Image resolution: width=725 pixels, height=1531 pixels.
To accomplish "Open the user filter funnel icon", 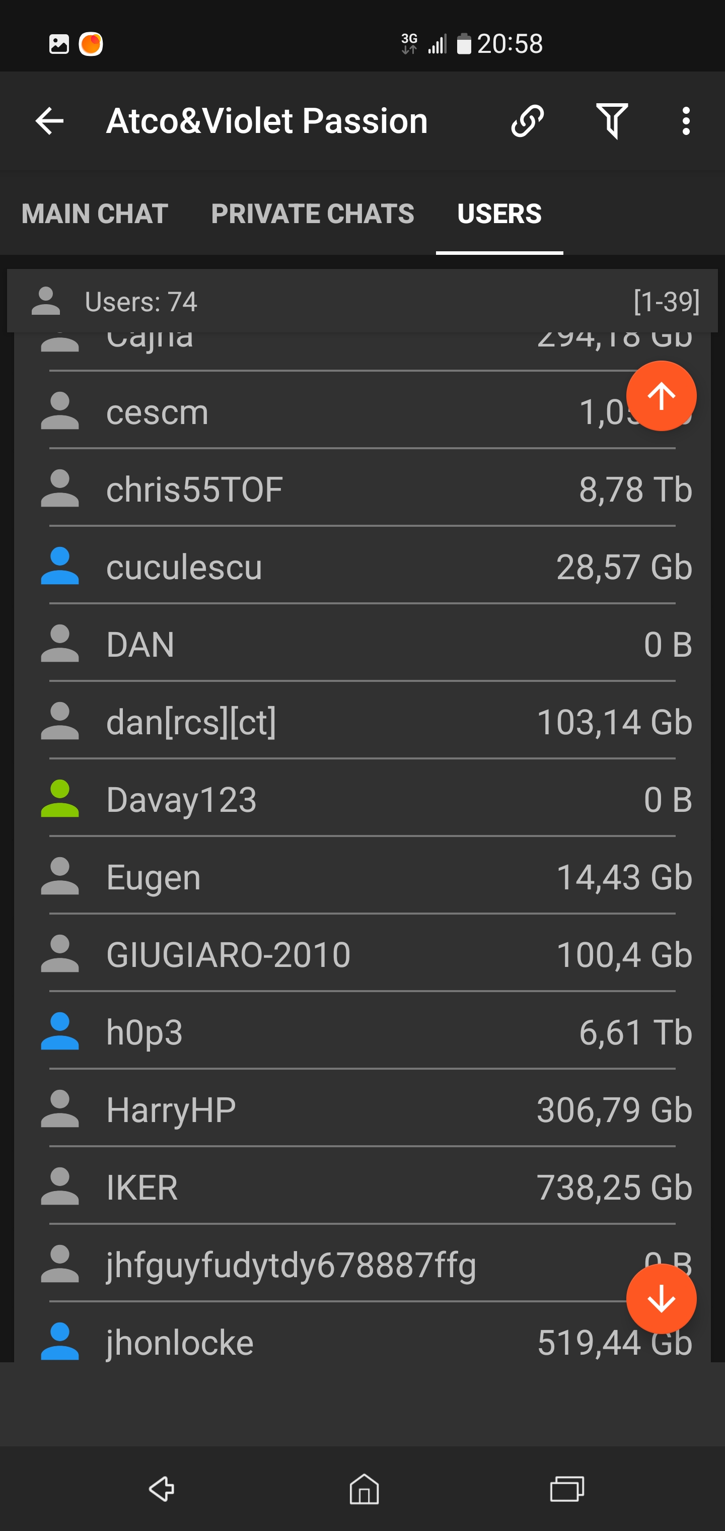I will [x=612, y=121].
